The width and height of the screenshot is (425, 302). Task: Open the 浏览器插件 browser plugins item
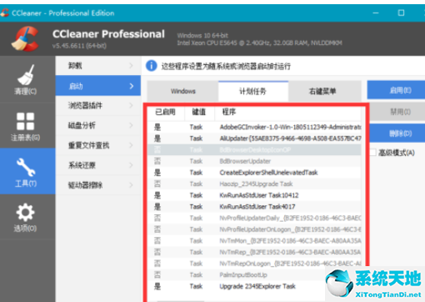(x=98, y=105)
